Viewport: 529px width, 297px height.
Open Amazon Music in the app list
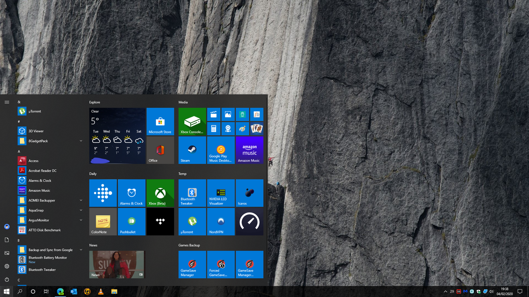[50, 191]
